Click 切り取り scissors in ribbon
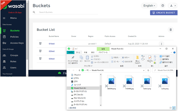Viewport: 178px width, 111px height. pos(95,56)
